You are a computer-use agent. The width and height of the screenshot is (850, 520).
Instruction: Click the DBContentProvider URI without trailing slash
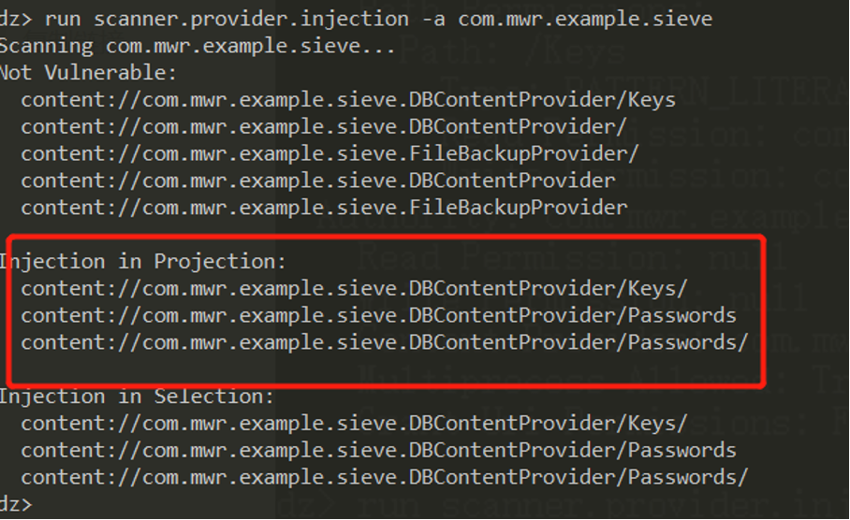(317, 181)
